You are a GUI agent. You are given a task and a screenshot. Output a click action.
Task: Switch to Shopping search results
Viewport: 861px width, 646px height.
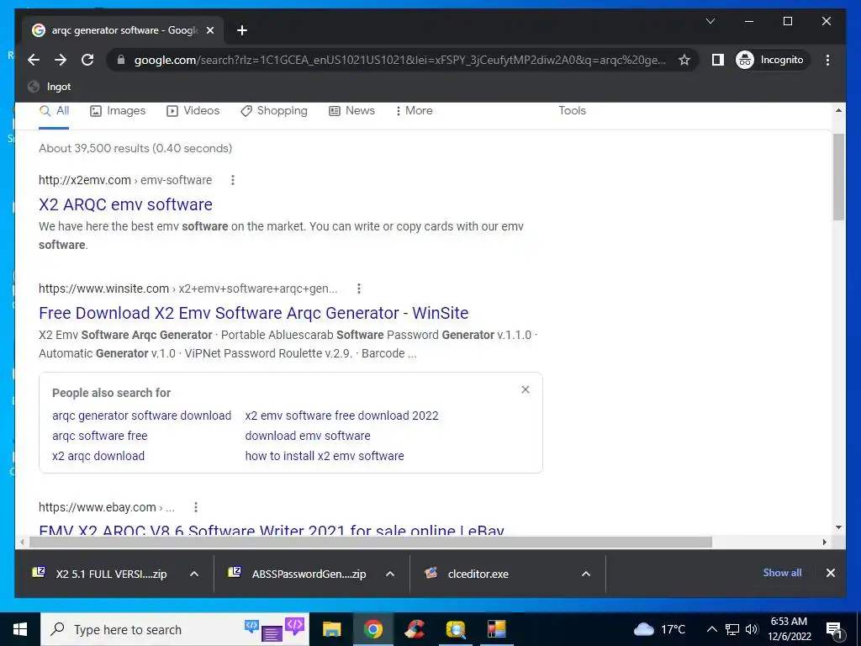click(x=274, y=111)
